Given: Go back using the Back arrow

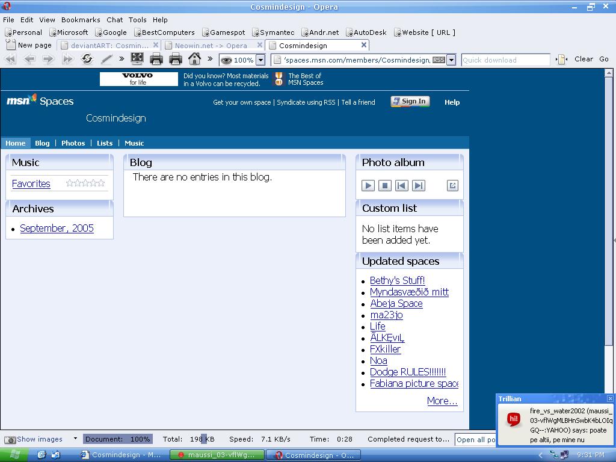Looking at the screenshot, I should point(29,60).
